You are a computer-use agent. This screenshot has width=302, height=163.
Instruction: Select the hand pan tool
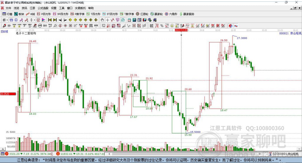click(x=102, y=20)
